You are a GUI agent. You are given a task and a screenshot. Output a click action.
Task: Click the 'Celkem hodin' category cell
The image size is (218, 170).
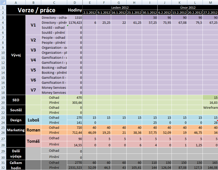pyautogui.click(x=16, y=165)
